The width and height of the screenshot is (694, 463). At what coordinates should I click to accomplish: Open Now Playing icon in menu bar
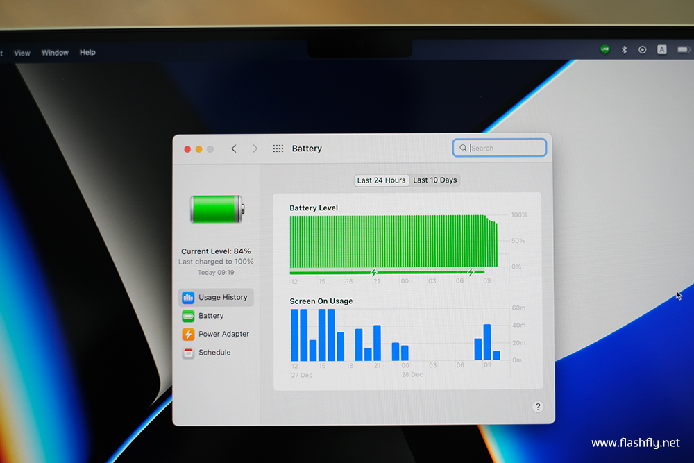click(643, 49)
